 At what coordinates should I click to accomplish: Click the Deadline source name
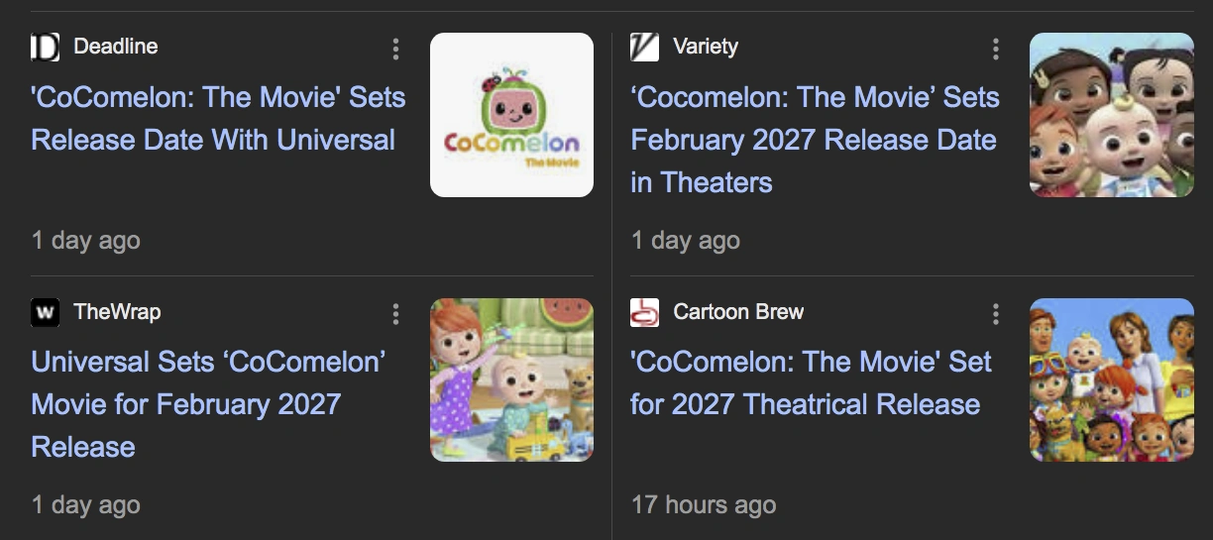(x=115, y=47)
